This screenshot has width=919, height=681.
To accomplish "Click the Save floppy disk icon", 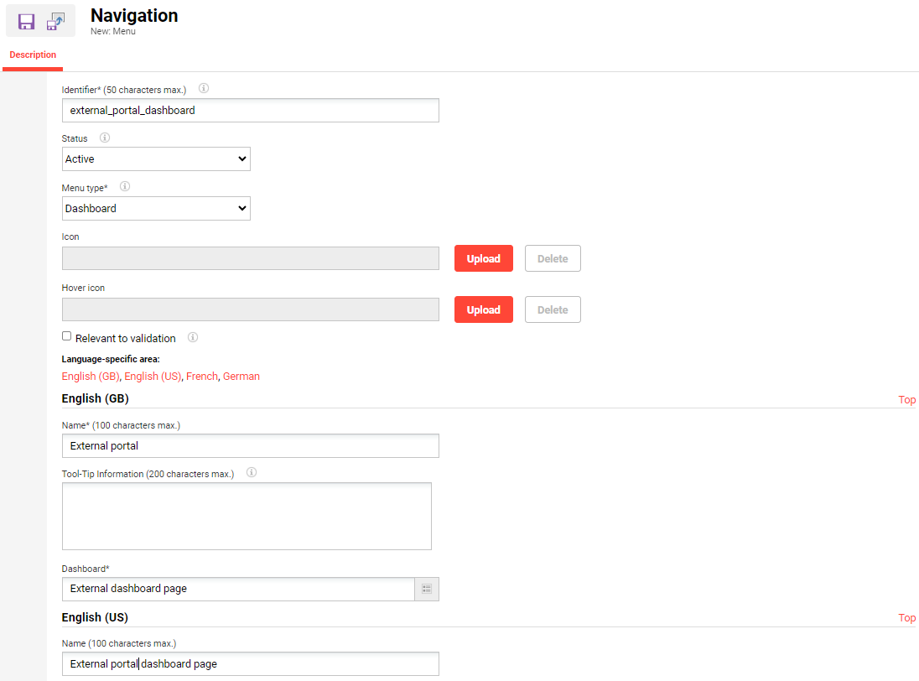I will coord(26,22).
